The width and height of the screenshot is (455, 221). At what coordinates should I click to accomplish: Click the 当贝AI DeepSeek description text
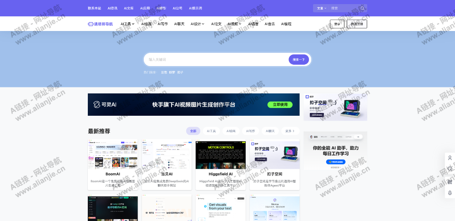click(x=167, y=183)
